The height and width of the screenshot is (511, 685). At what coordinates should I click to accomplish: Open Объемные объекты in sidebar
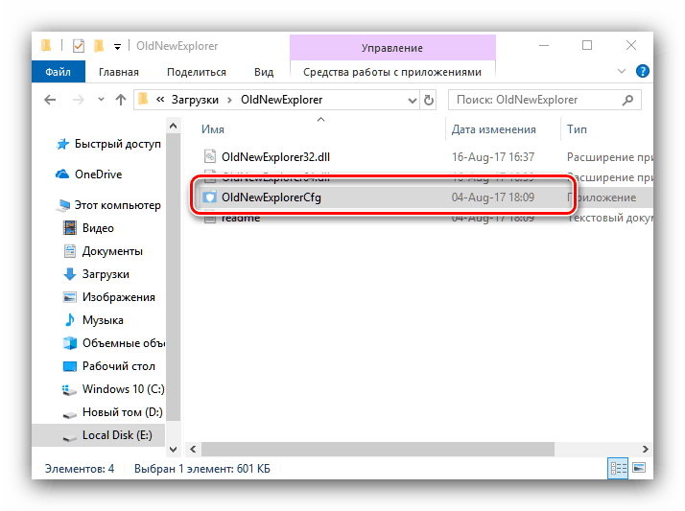click(124, 343)
